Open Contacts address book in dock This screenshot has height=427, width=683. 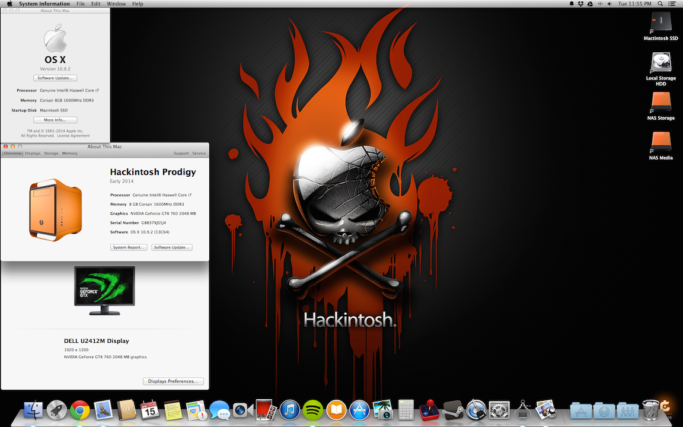click(x=127, y=410)
